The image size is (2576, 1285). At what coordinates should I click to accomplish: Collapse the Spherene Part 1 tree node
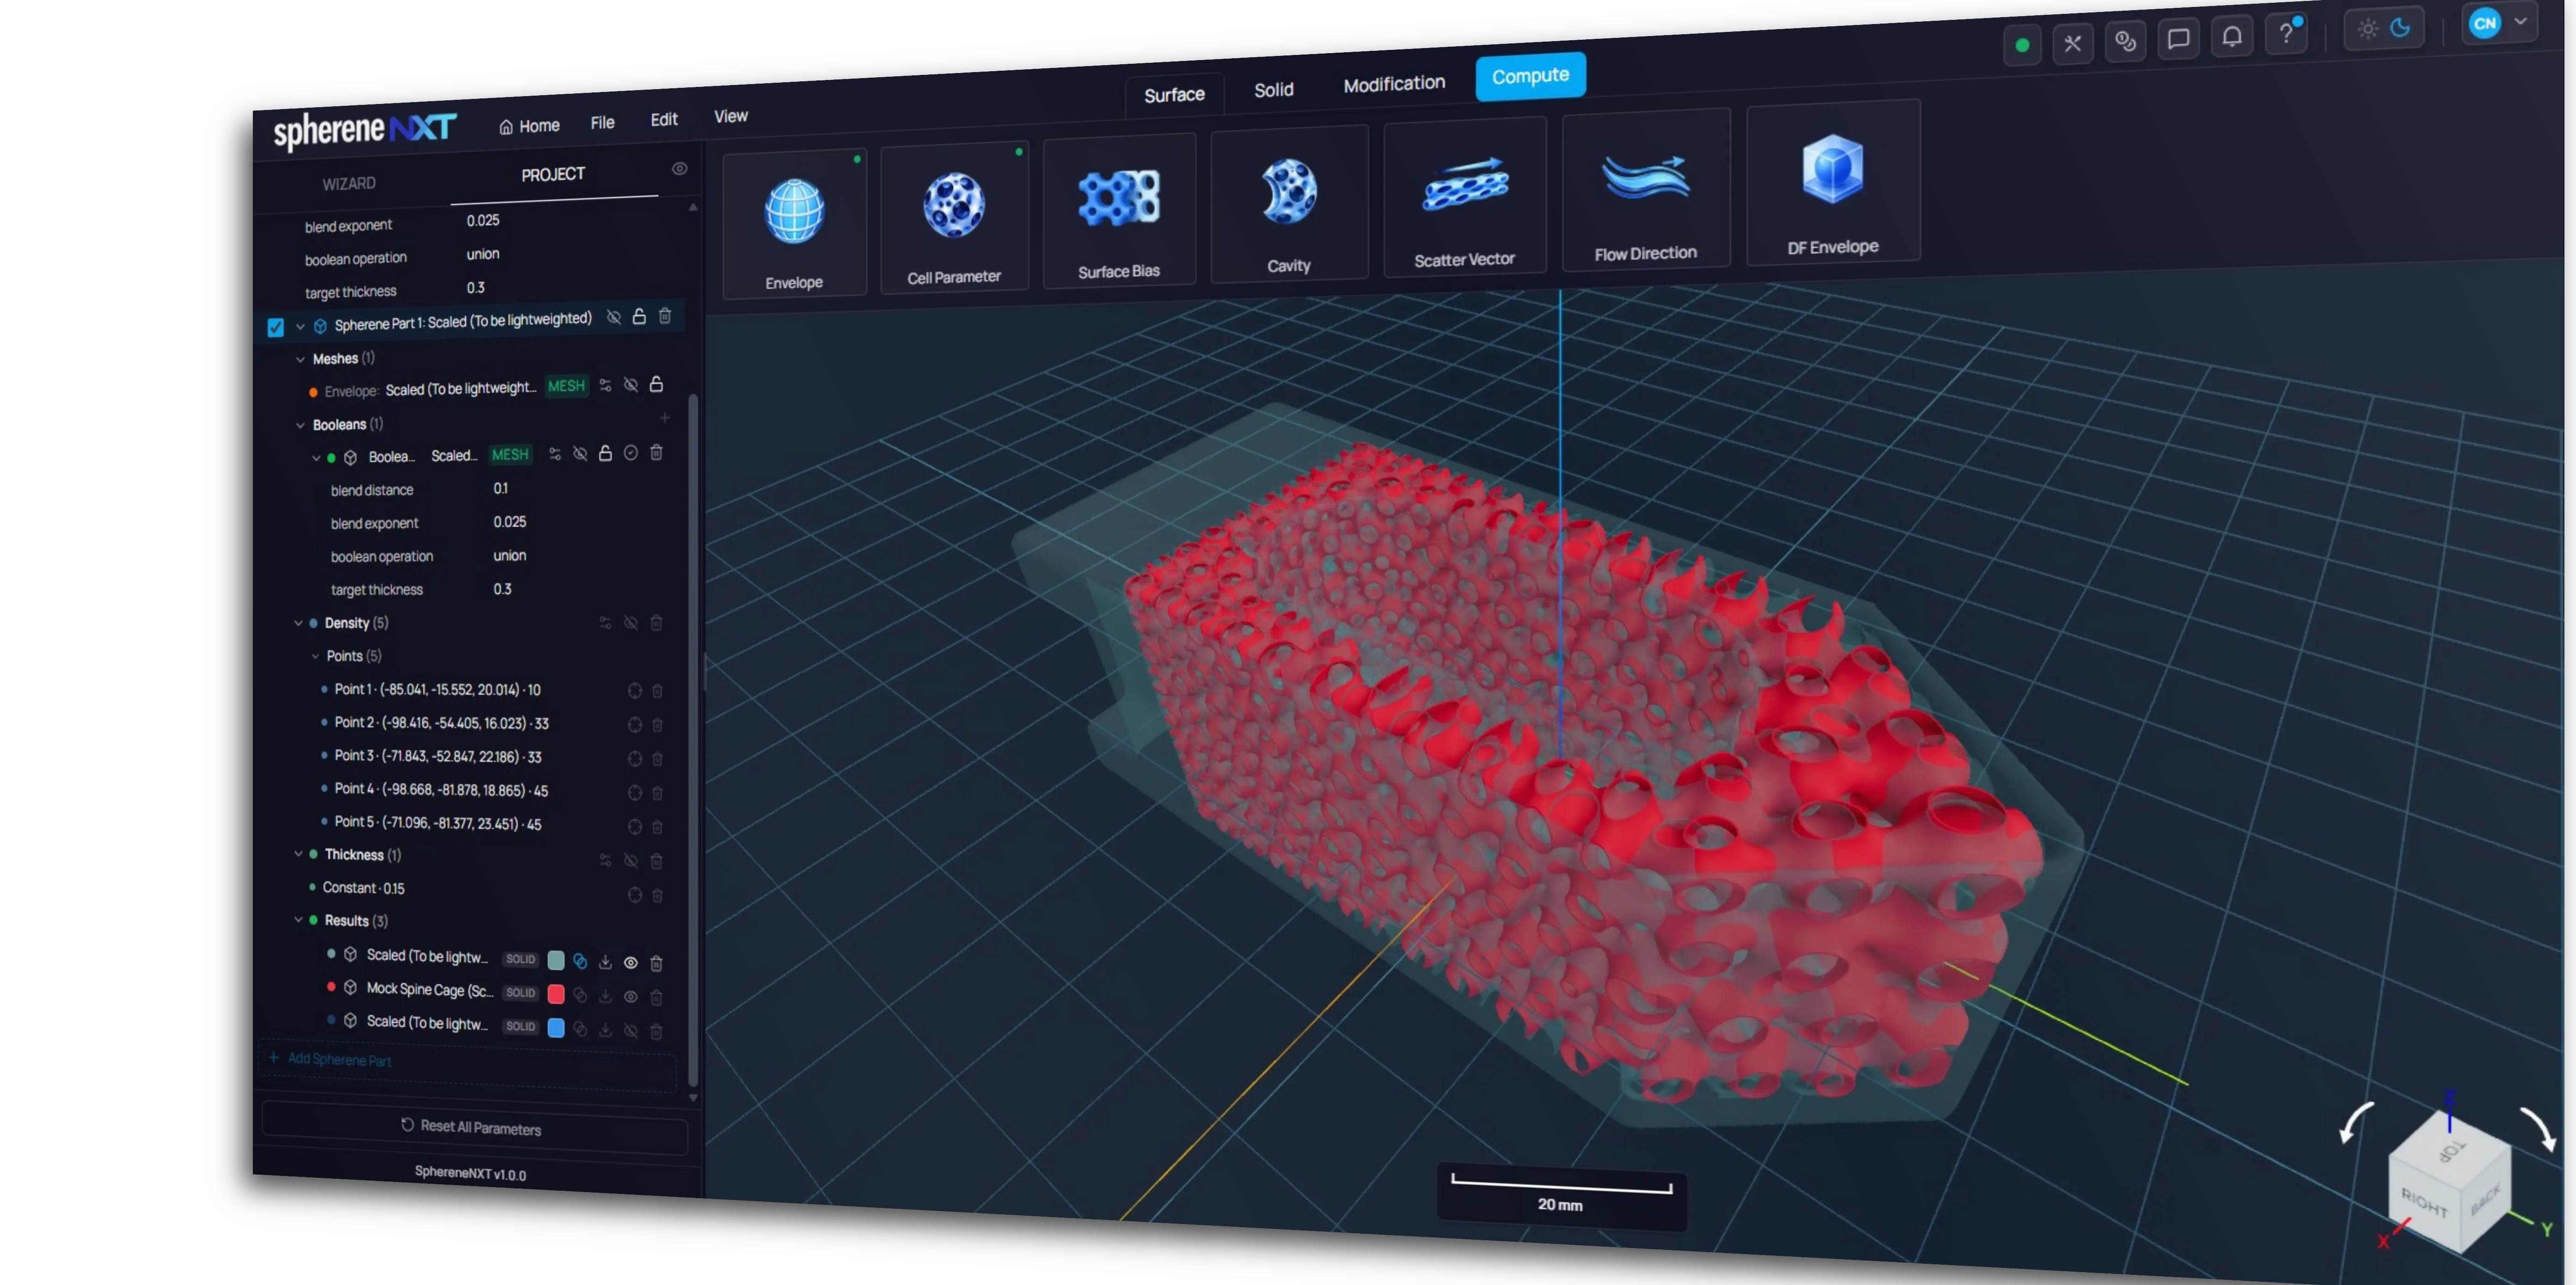click(x=300, y=326)
